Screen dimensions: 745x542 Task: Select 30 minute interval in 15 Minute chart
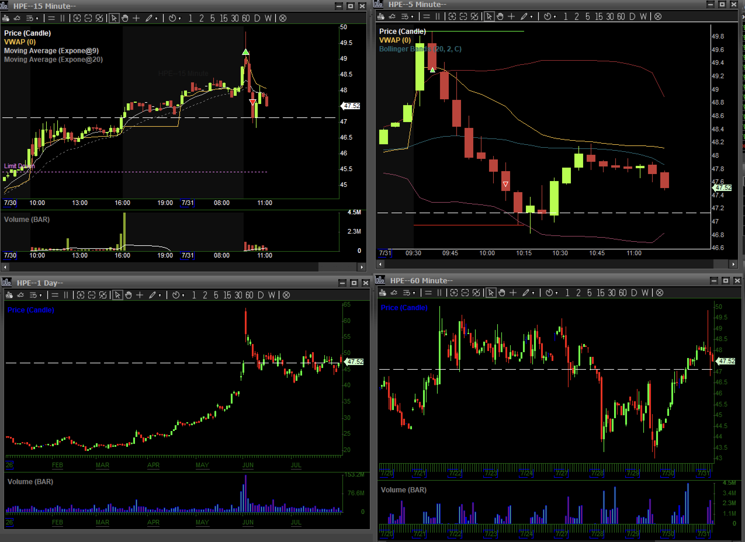pyautogui.click(x=235, y=18)
